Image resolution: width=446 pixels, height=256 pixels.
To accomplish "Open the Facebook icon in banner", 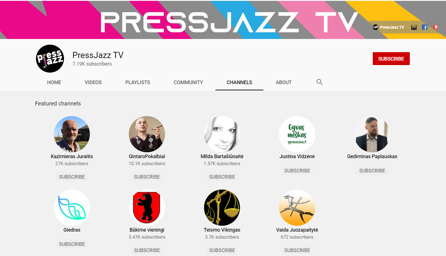I will click(425, 27).
